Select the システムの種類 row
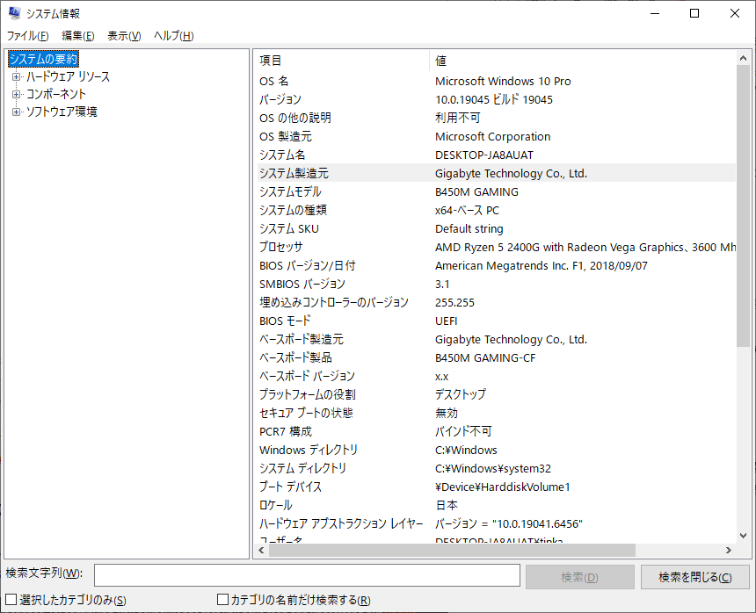Image resolution: width=756 pixels, height=613 pixels. (497, 211)
